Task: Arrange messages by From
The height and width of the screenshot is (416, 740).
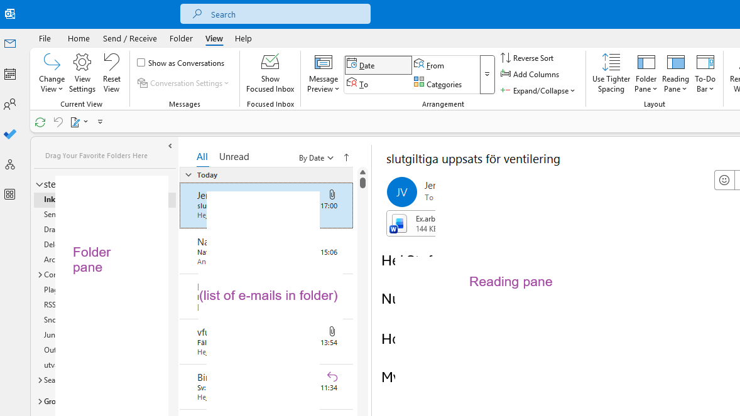Action: click(429, 65)
